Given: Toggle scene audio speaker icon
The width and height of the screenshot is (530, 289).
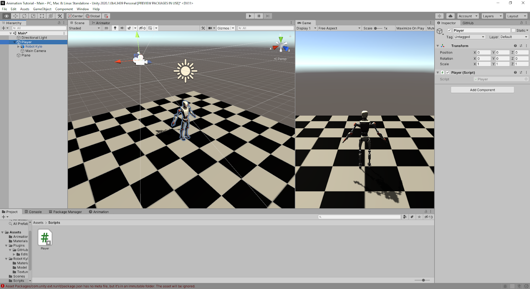Looking at the screenshot, I should (122, 28).
